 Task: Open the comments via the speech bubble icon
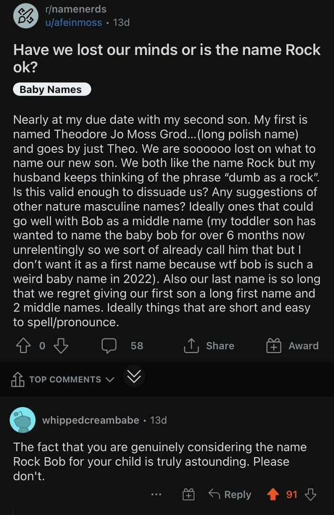point(109,346)
